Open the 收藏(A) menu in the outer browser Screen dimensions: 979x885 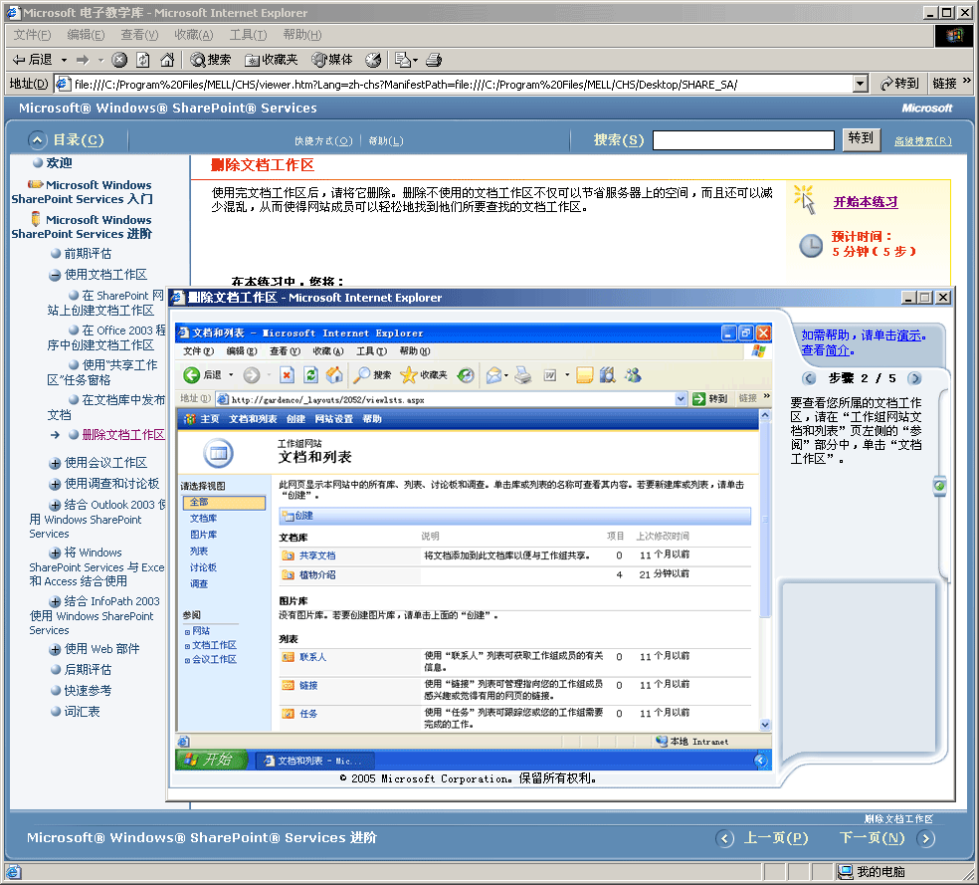[194, 35]
